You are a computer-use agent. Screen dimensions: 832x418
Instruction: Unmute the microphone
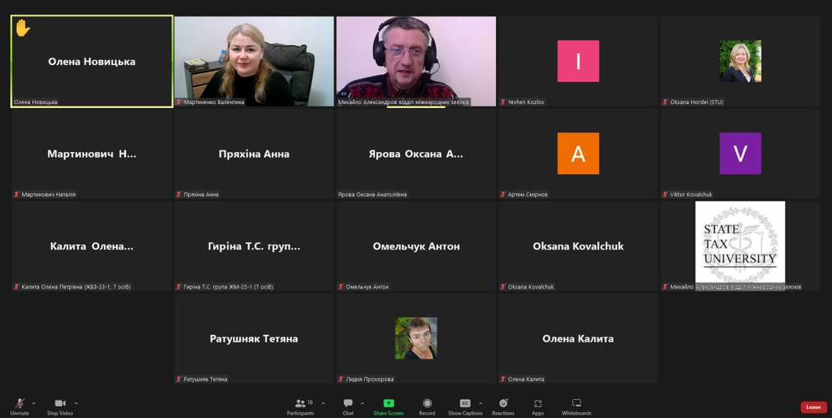[19, 405]
